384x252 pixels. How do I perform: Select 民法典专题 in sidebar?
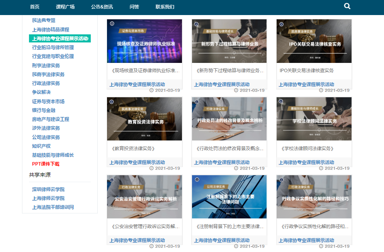[44, 20]
